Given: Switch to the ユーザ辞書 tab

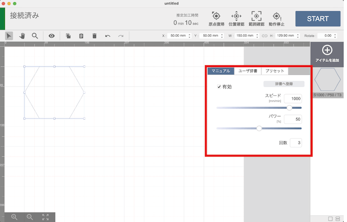Looking at the screenshot, I should 248,71.
